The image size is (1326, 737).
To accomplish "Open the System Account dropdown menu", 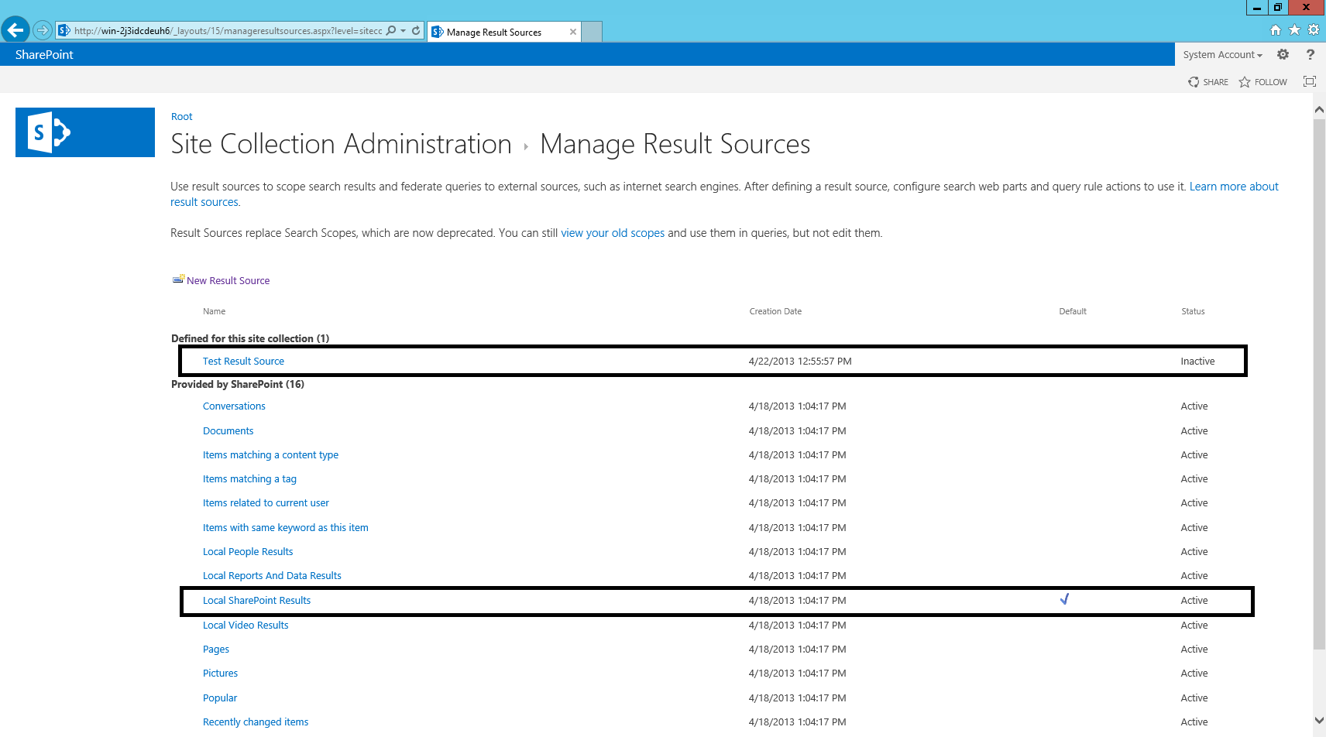I will 1222,54.
